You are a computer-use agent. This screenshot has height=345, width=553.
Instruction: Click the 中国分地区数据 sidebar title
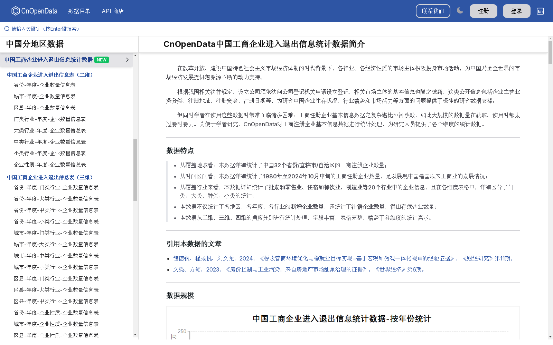(x=35, y=44)
